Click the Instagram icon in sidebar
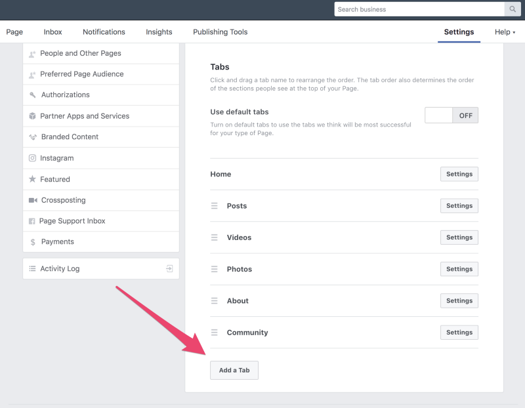Viewport: 525px width, 408px height. tap(32, 158)
